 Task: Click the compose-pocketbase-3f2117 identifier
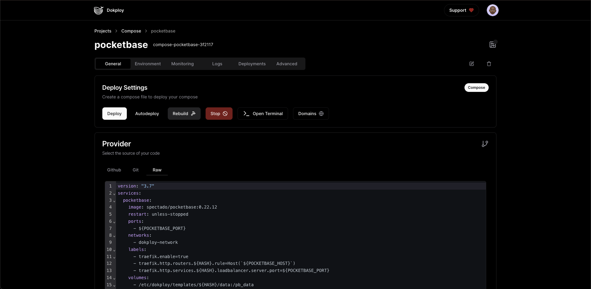(x=183, y=45)
